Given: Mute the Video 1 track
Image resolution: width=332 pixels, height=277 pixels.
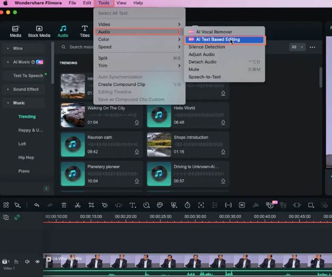Looking at the screenshot, I should pos(27,262).
